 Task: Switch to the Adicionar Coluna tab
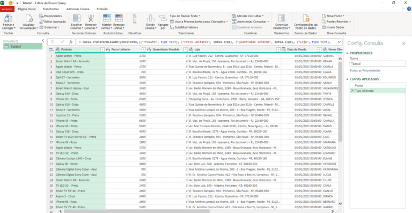[x=78, y=9]
